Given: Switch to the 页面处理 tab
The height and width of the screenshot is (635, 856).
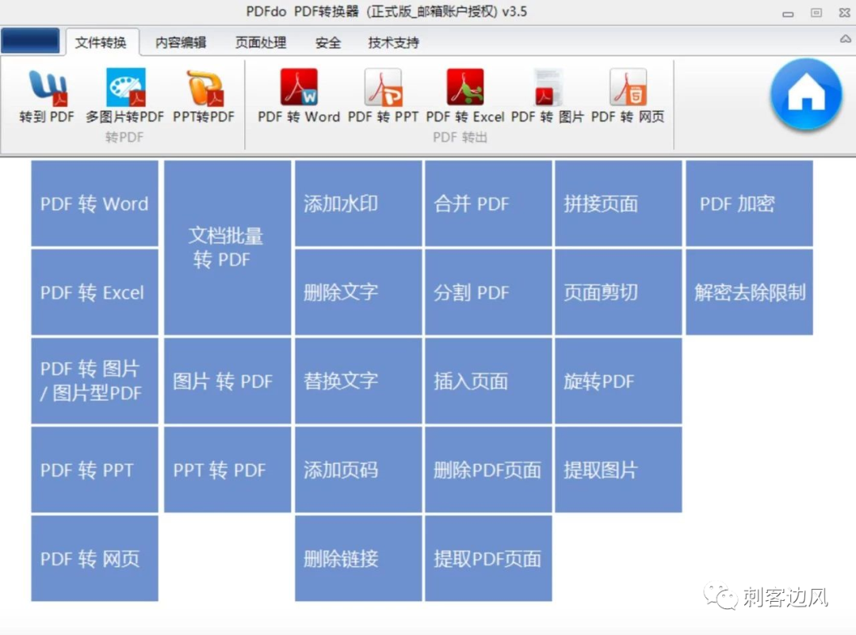Looking at the screenshot, I should [261, 43].
